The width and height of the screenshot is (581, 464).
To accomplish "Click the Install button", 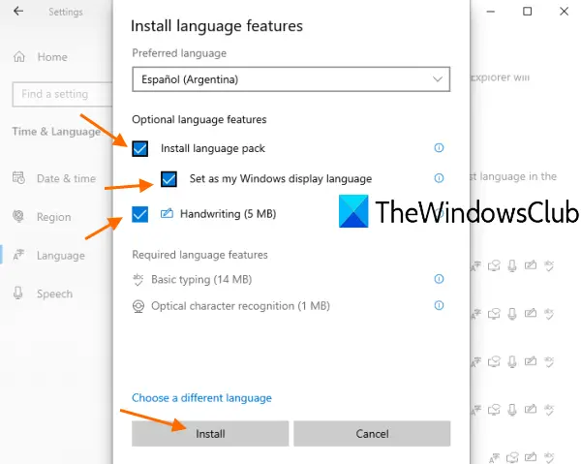I will (210, 434).
